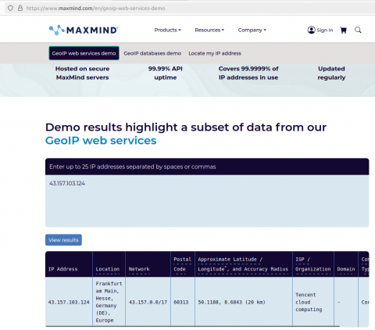Click the 99.99% API uptime text
Screen dimensions: 375x330
166,73
